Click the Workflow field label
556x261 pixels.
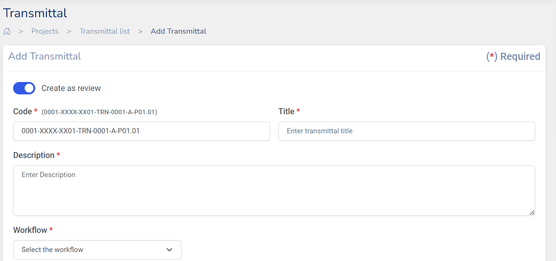[30, 230]
